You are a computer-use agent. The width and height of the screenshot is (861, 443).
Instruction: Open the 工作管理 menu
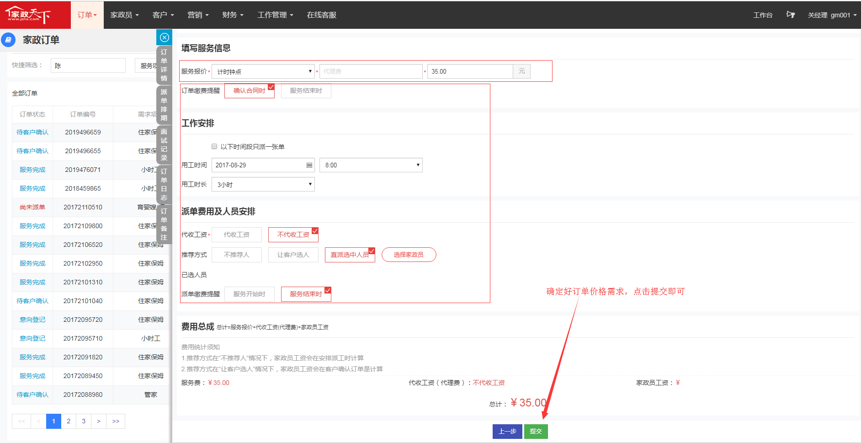pyautogui.click(x=275, y=15)
